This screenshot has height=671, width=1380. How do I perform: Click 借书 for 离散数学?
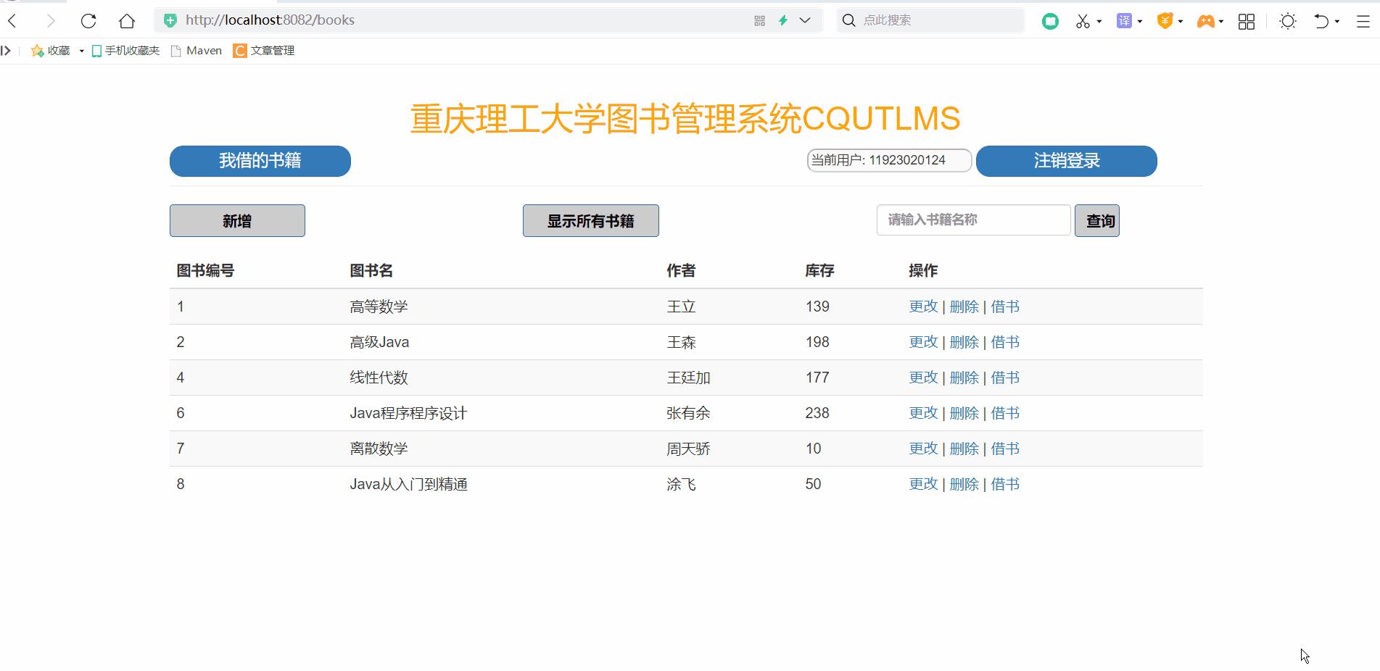tap(1005, 449)
